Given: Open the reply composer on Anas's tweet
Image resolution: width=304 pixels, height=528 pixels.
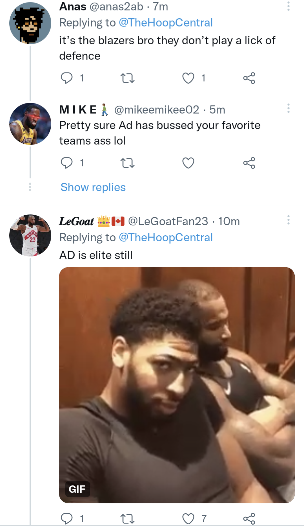Looking at the screenshot, I should pyautogui.click(x=68, y=78).
